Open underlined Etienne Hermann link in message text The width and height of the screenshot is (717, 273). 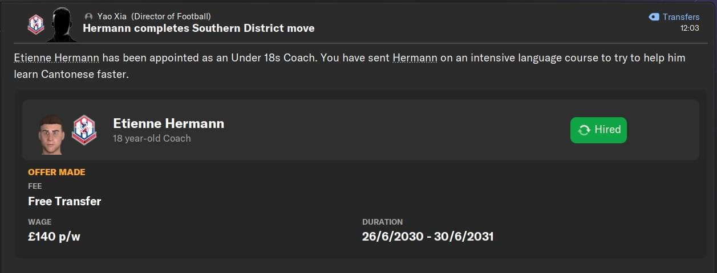(x=56, y=58)
